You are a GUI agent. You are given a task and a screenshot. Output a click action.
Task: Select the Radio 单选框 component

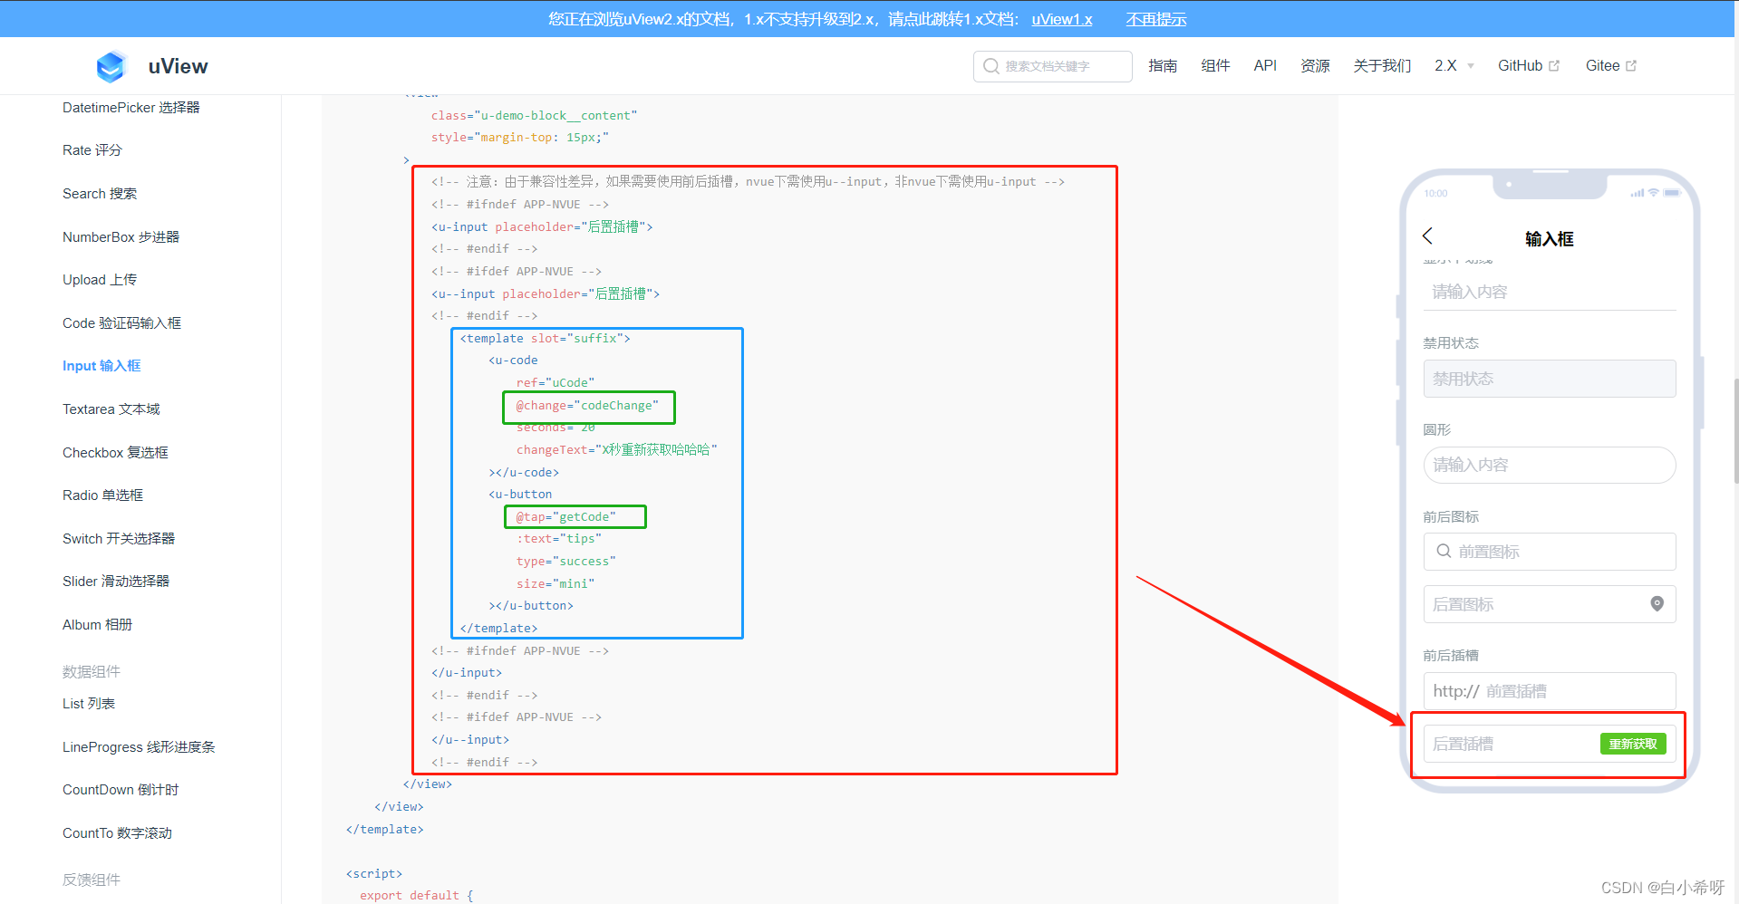point(101,495)
